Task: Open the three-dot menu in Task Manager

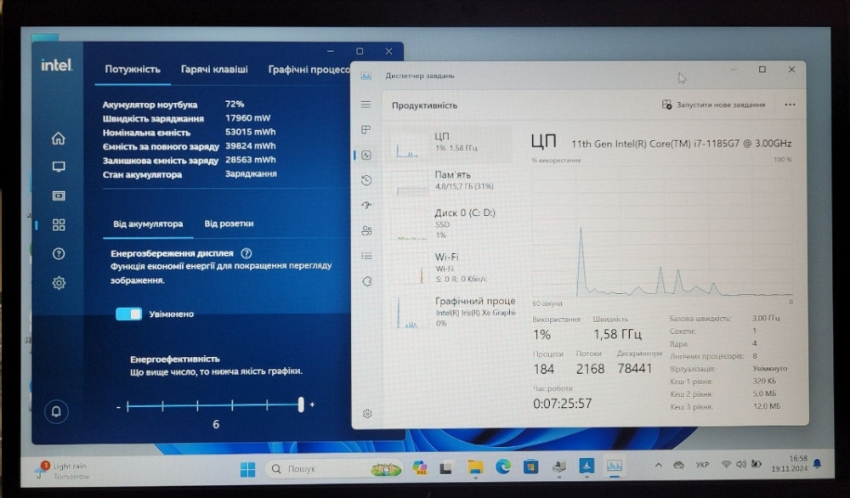Action: [x=790, y=104]
